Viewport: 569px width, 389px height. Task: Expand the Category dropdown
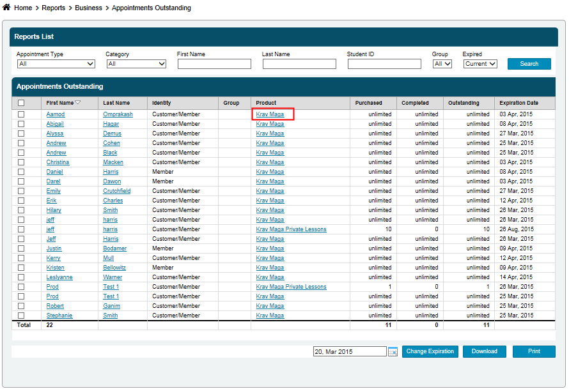[136, 64]
